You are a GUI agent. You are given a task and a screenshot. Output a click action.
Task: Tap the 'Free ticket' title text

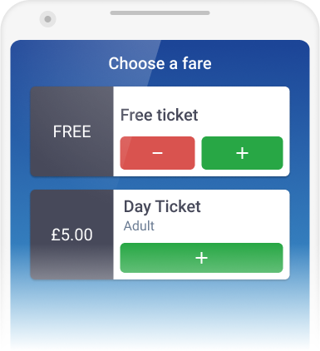pos(160,115)
